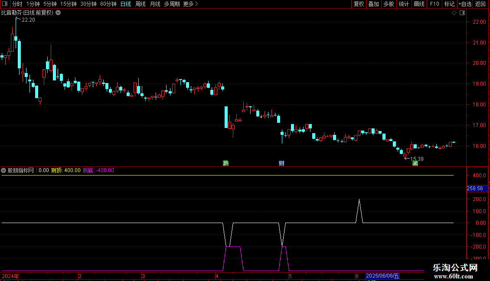This screenshot has height=281, width=490.
Task: Switch to the 分时 tab
Action: click(17, 4)
